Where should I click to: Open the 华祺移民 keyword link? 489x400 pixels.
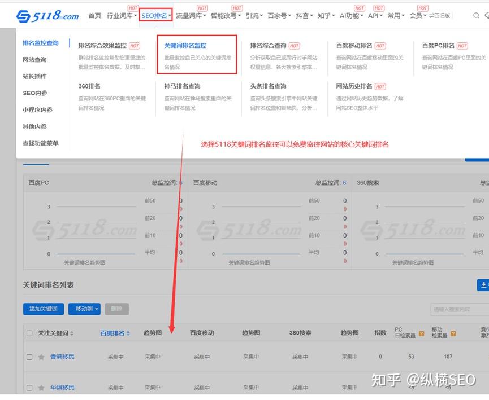(x=62, y=388)
